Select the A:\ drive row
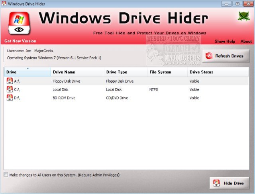255x194 pixels. coord(127,81)
